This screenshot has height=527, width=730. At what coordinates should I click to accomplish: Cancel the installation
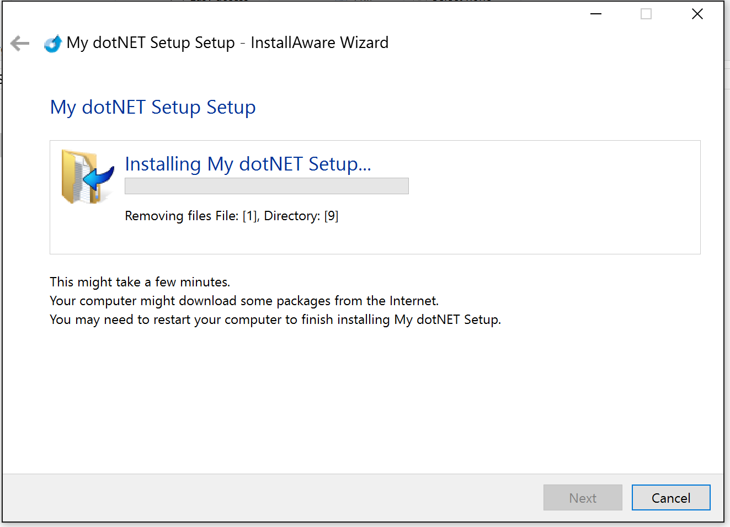pos(671,498)
